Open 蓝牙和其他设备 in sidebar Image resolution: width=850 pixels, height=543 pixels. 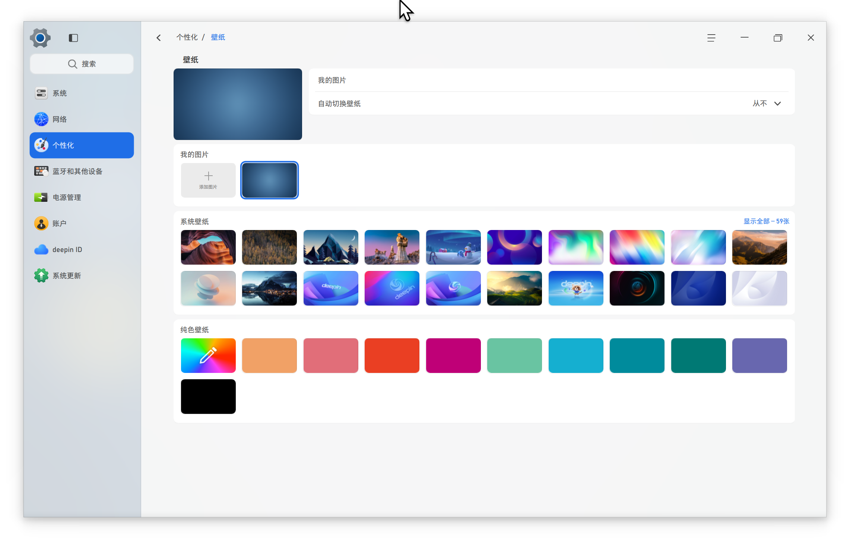click(x=82, y=171)
